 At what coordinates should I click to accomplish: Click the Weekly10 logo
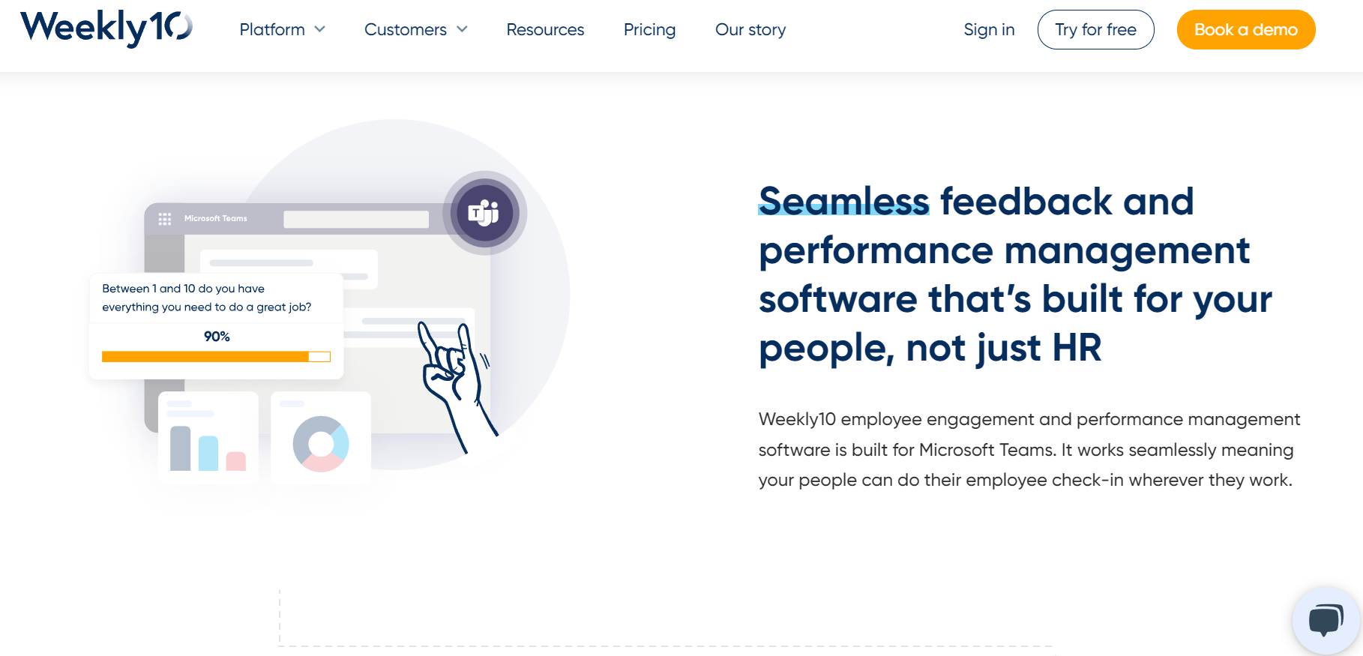[x=106, y=28]
